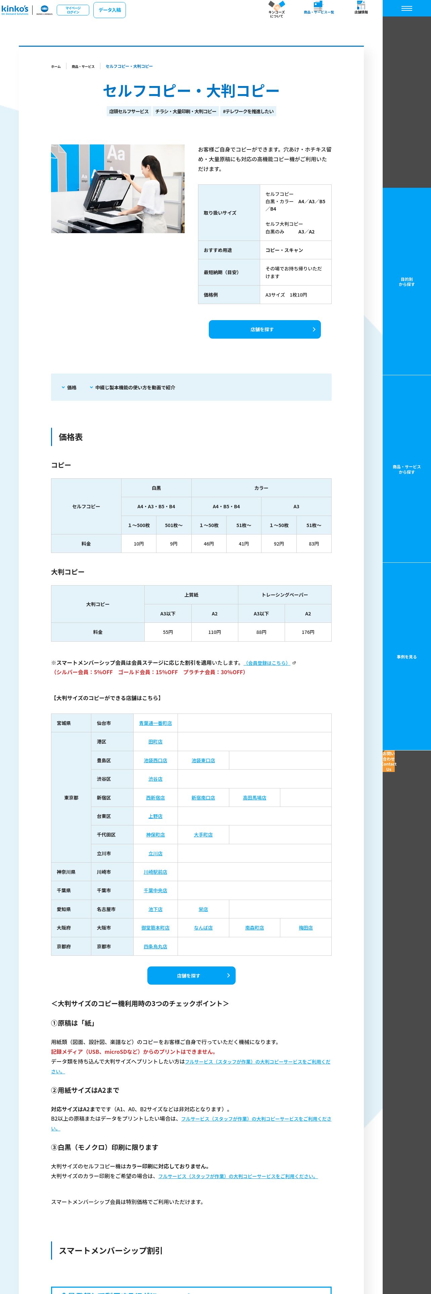431x1294 pixels.
Task: Go to 商品・サービス breadcrumb
Action: [83, 66]
